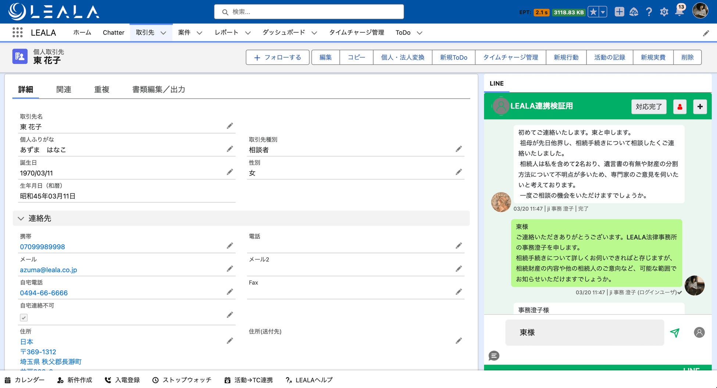
Task: Send the LINE message with paper plane
Action: click(675, 332)
